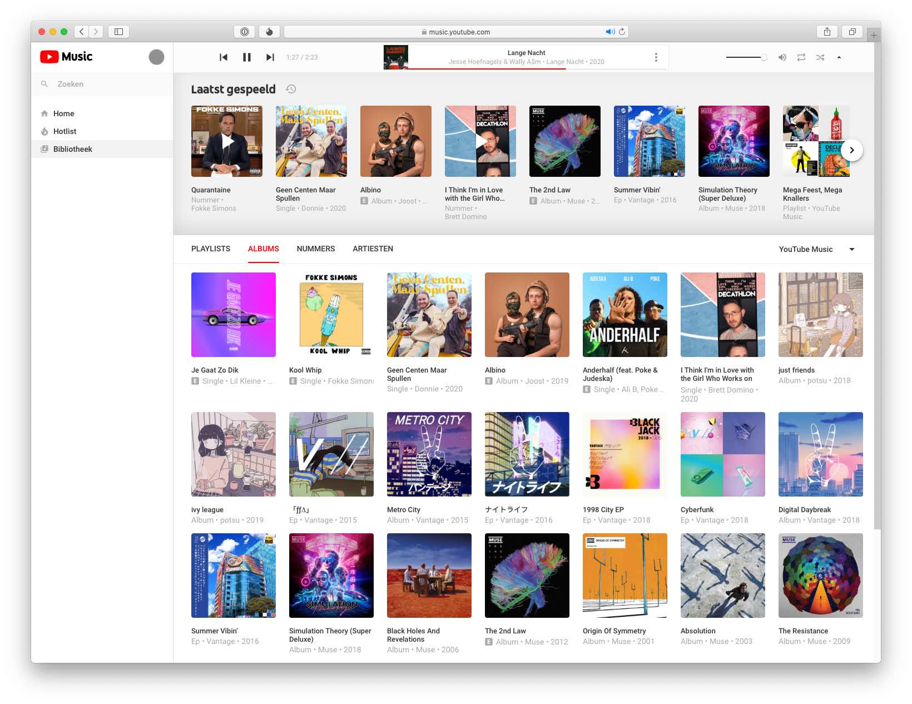Open the three-dot menu for the playing song

656,57
